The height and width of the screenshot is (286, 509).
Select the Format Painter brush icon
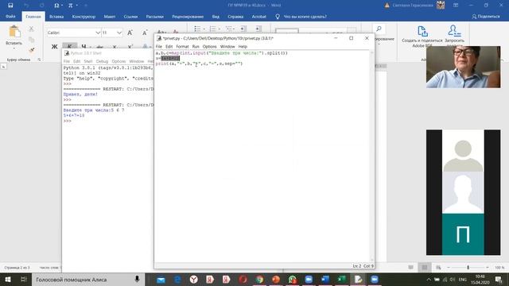pyautogui.click(x=32, y=50)
